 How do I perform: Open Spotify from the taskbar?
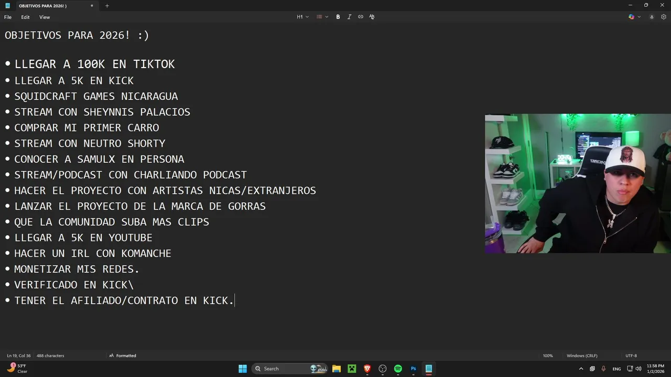point(398,369)
